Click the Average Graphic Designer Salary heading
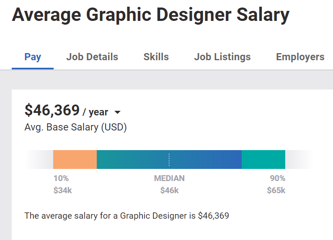The image size is (333, 240). 150,15
